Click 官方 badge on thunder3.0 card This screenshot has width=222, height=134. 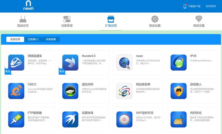pos(62,71)
